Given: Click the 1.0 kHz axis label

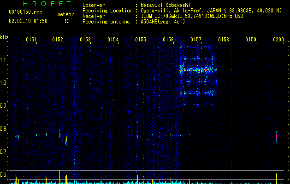Looking at the screenshot, I should [4, 83].
